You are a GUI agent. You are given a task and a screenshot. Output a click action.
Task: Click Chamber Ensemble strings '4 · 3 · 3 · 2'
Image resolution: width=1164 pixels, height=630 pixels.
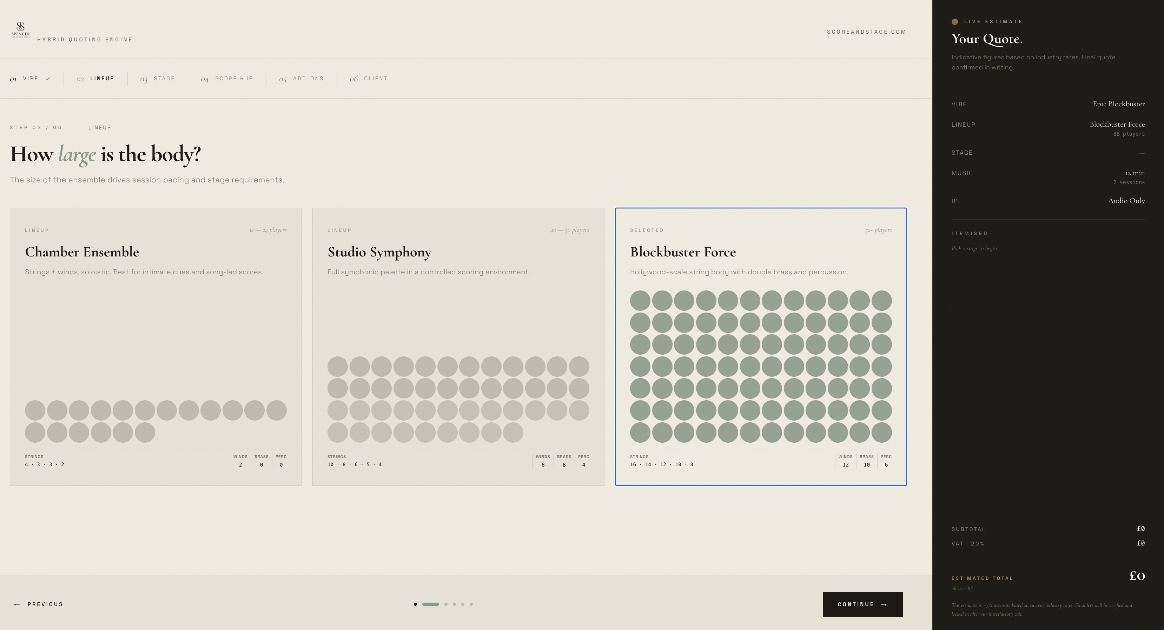pos(44,465)
